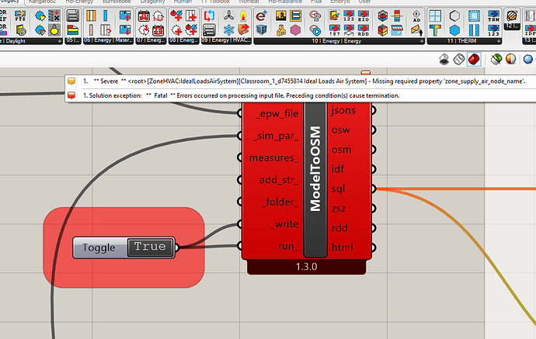Pick the orange double-bar material icon
Viewport: 536px width, 339px height.
click(x=91, y=16)
